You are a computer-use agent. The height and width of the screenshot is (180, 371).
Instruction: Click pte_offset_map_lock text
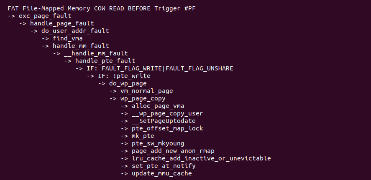167,129
